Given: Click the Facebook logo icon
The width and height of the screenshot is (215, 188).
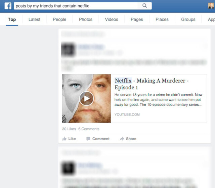Looking at the screenshot, I should coord(8,6).
